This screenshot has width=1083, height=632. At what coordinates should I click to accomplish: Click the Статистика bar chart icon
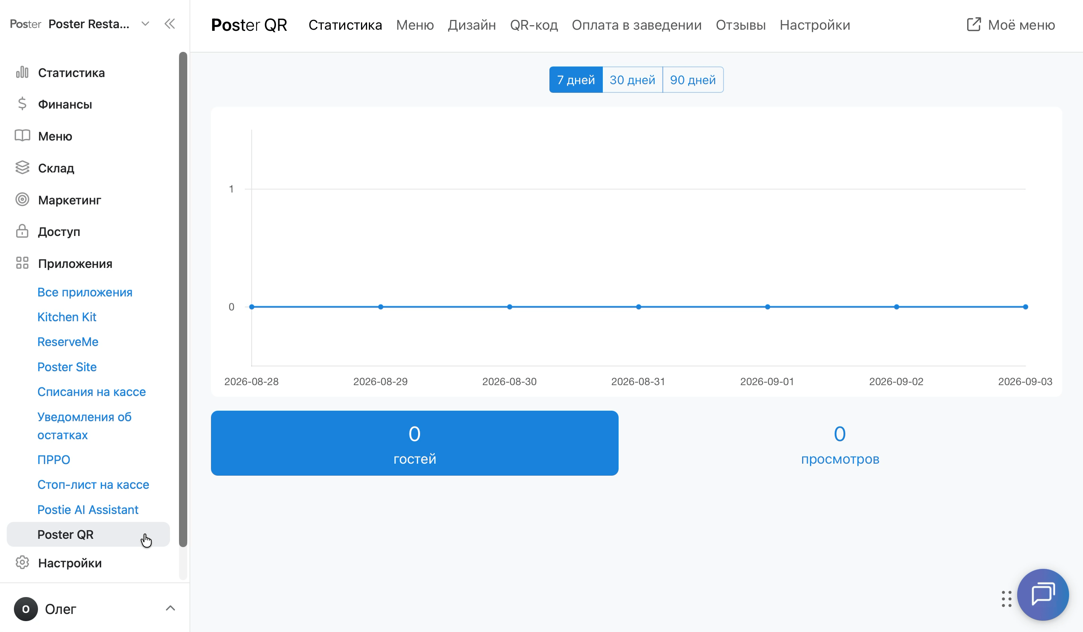[x=22, y=73]
